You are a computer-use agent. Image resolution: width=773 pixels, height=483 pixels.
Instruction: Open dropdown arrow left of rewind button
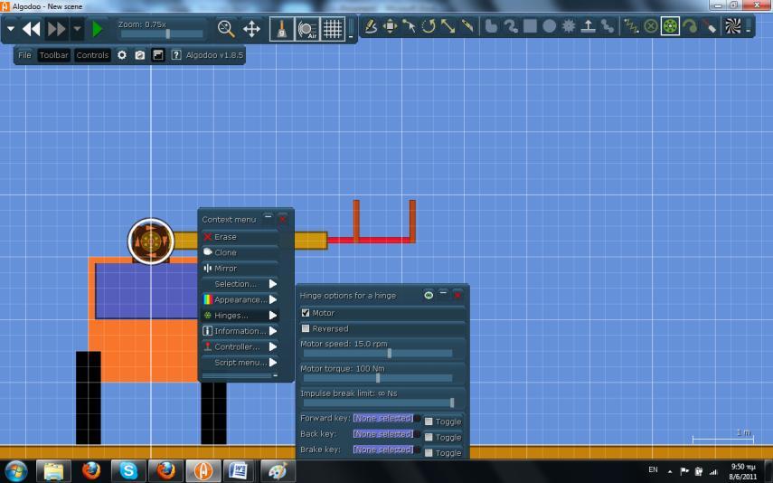click(11, 29)
